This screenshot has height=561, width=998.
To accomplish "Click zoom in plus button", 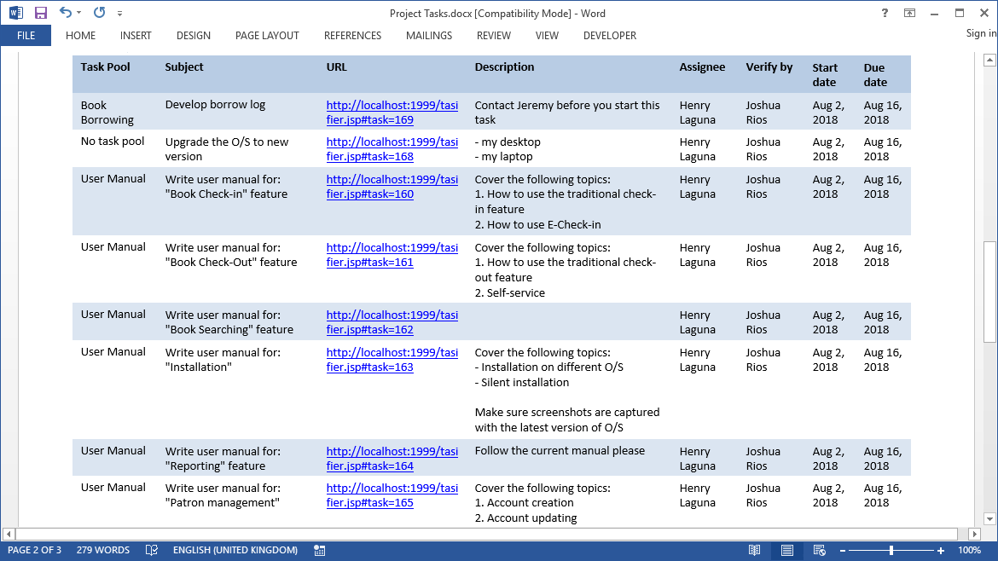I will click(941, 551).
